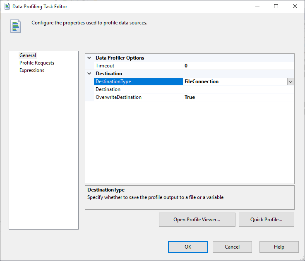Click the Open Profile Viewer button

pyautogui.click(x=197, y=220)
